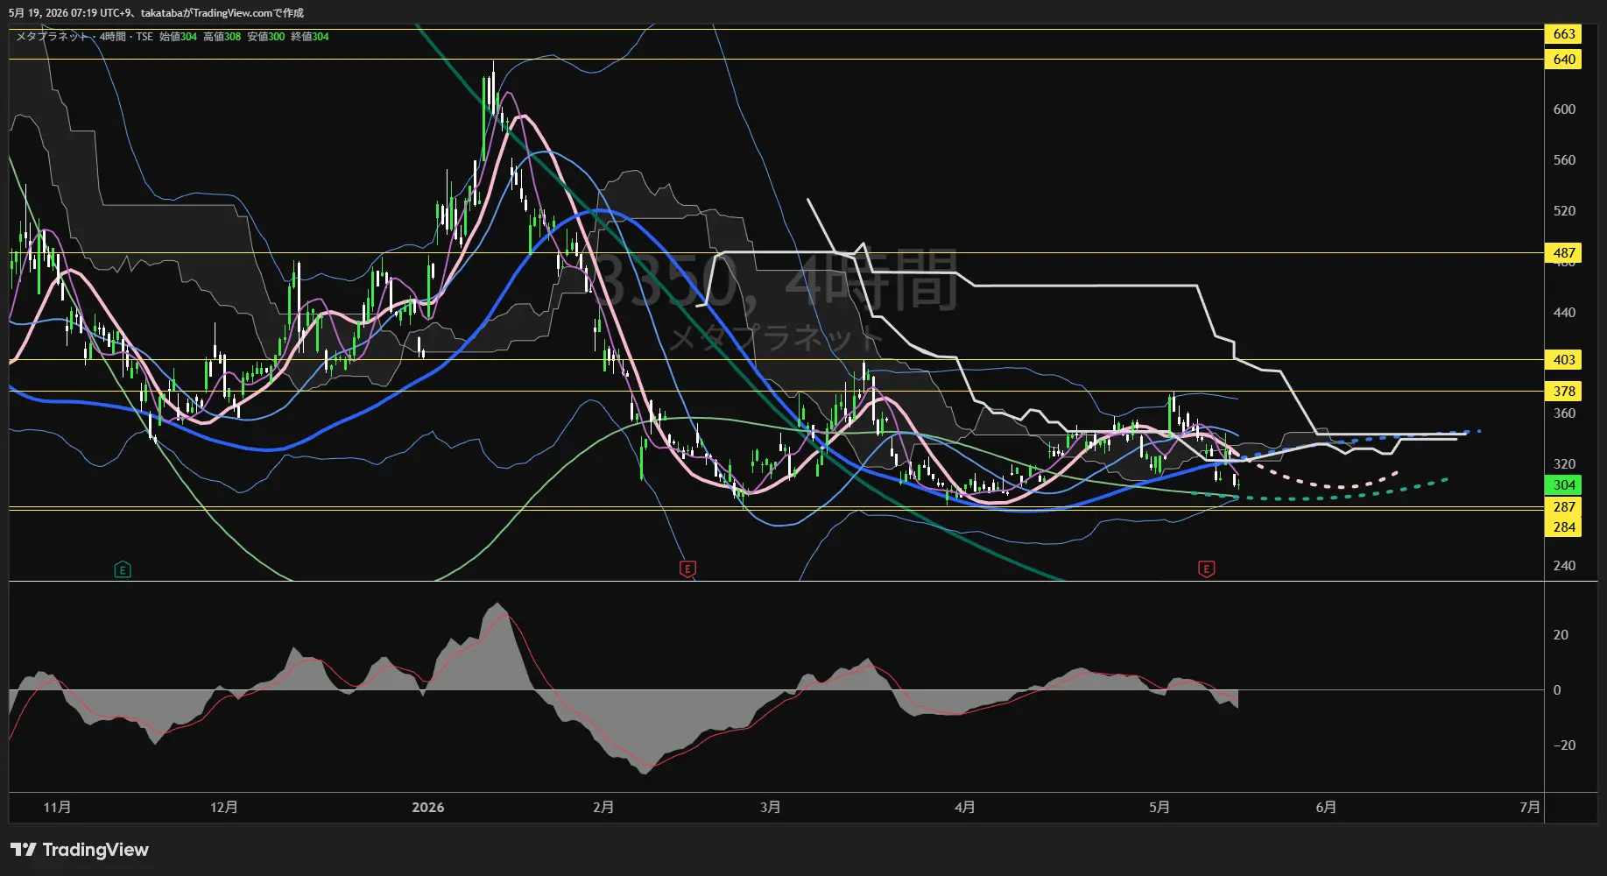
Task: Click the 安値300 low value in the legend
Action: tap(265, 37)
